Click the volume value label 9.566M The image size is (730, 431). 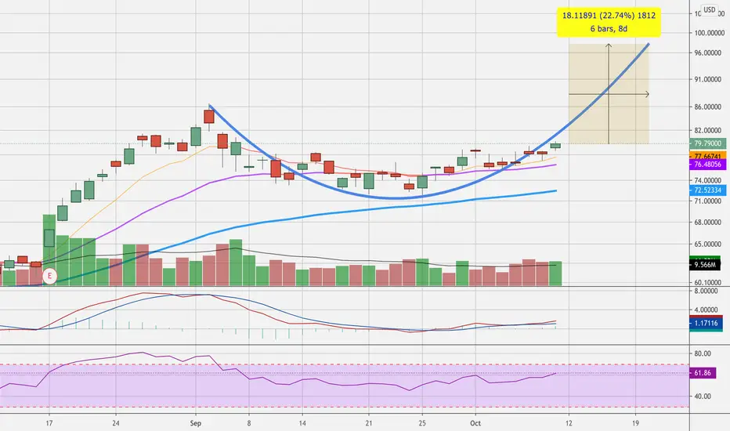pos(705,265)
